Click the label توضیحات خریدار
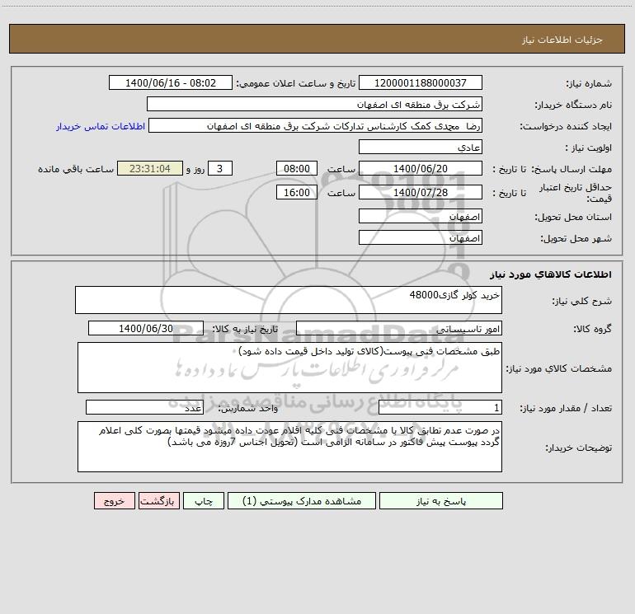635x614 pixels. (x=579, y=448)
